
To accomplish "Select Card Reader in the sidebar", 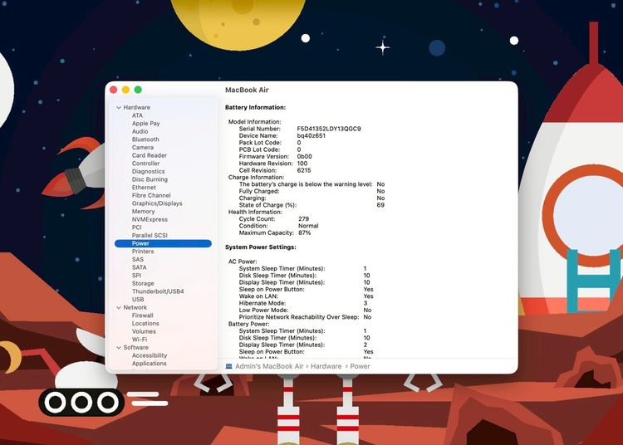I will pyautogui.click(x=149, y=155).
